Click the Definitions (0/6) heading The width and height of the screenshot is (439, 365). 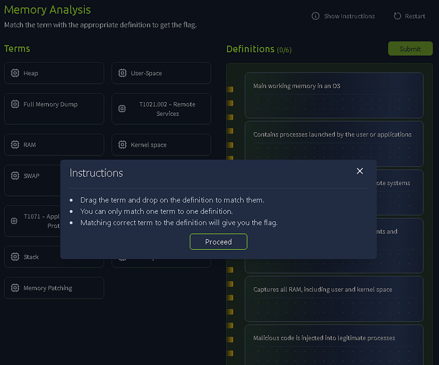tap(258, 49)
